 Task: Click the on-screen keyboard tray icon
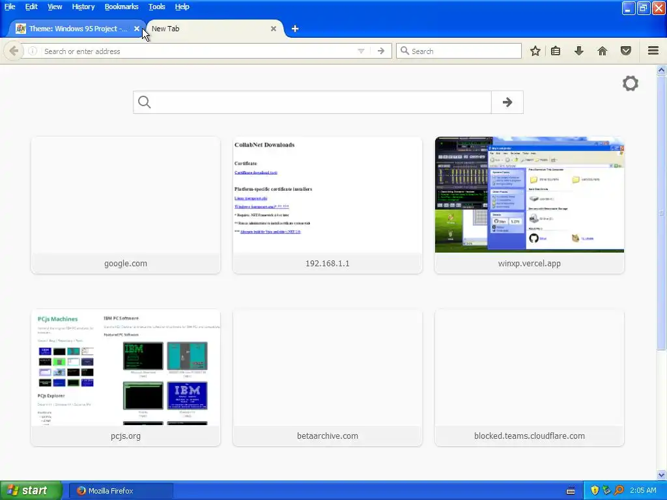[571, 491]
